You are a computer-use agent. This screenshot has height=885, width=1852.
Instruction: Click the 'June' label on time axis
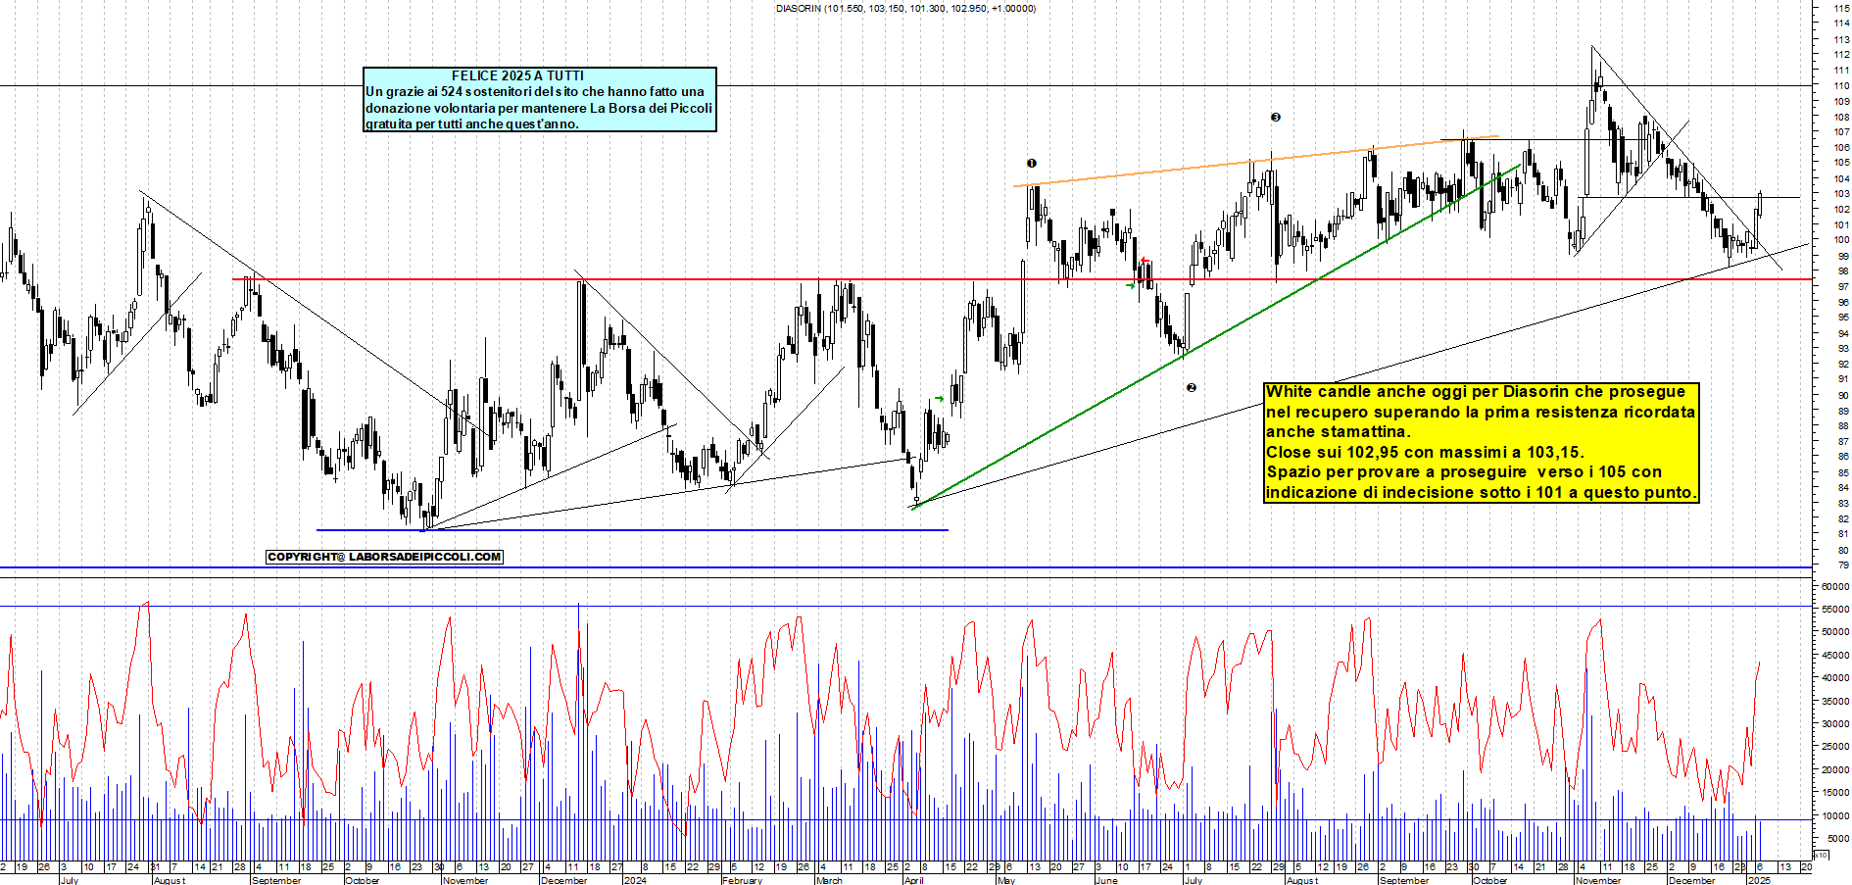pyautogui.click(x=1106, y=880)
